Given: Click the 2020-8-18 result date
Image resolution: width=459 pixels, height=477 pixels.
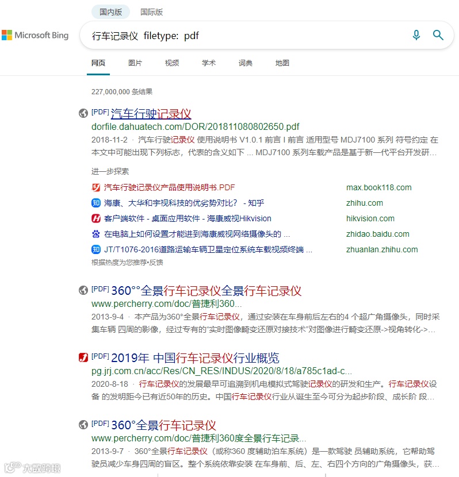Looking at the screenshot, I should [110, 384].
